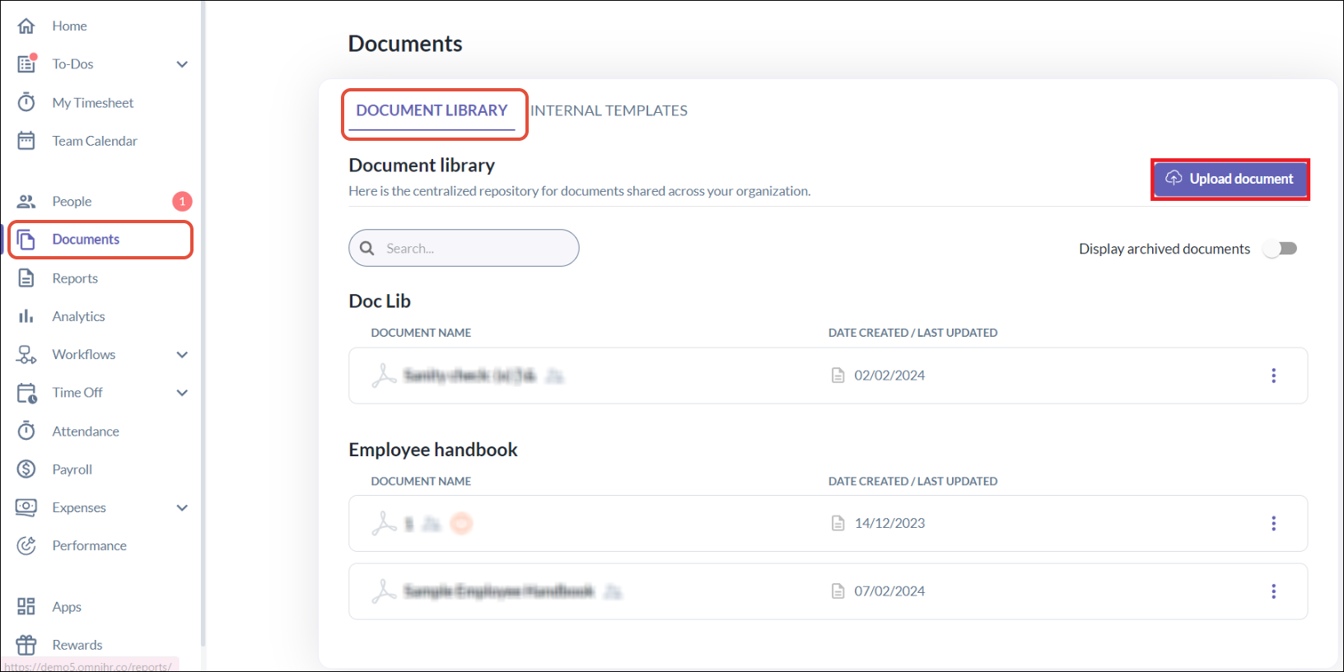Viewport: 1344px width, 672px height.
Task: Click the red People notification badge
Action: coord(182,201)
